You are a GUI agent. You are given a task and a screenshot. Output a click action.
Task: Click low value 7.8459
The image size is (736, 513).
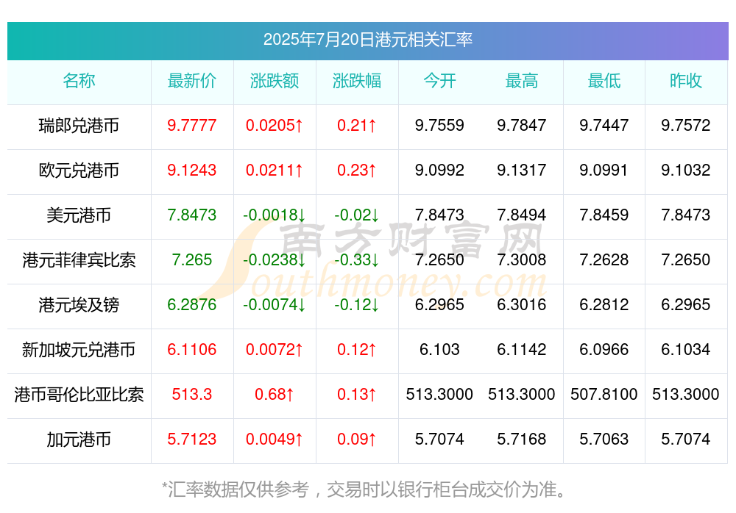604,215
